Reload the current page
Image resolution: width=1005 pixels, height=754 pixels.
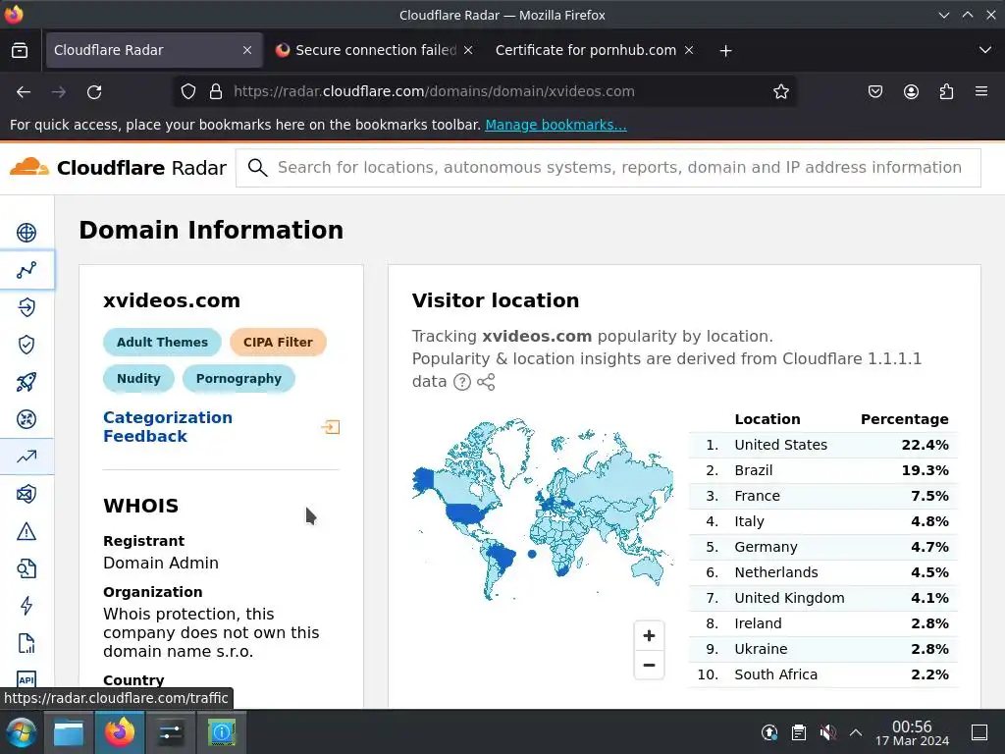(94, 92)
